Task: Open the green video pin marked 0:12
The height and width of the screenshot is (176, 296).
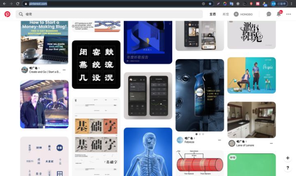Action: pyautogui.click(x=252, y=165)
